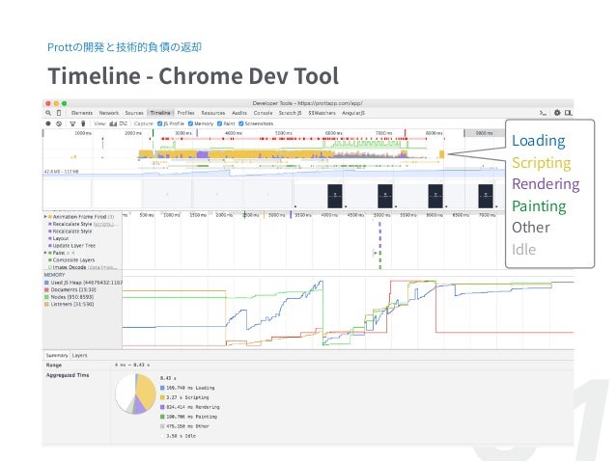Select the first Recalculate Style record with link
The width and height of the screenshot is (616, 462).
point(82,224)
